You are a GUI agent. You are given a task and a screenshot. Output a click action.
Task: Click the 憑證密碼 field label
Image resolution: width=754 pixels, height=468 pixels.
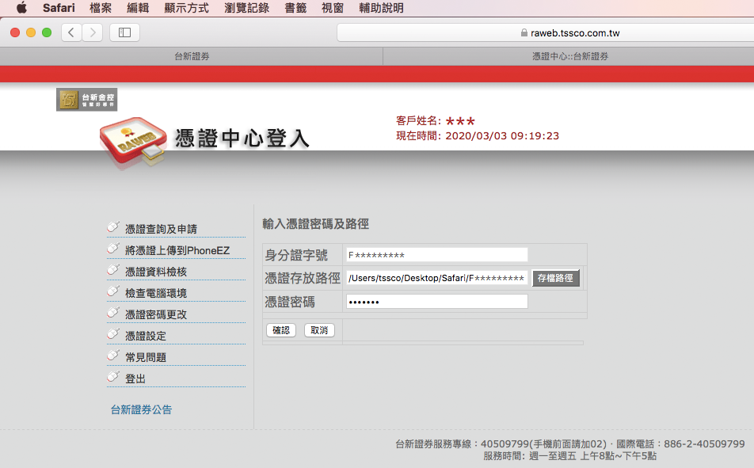pyautogui.click(x=290, y=302)
